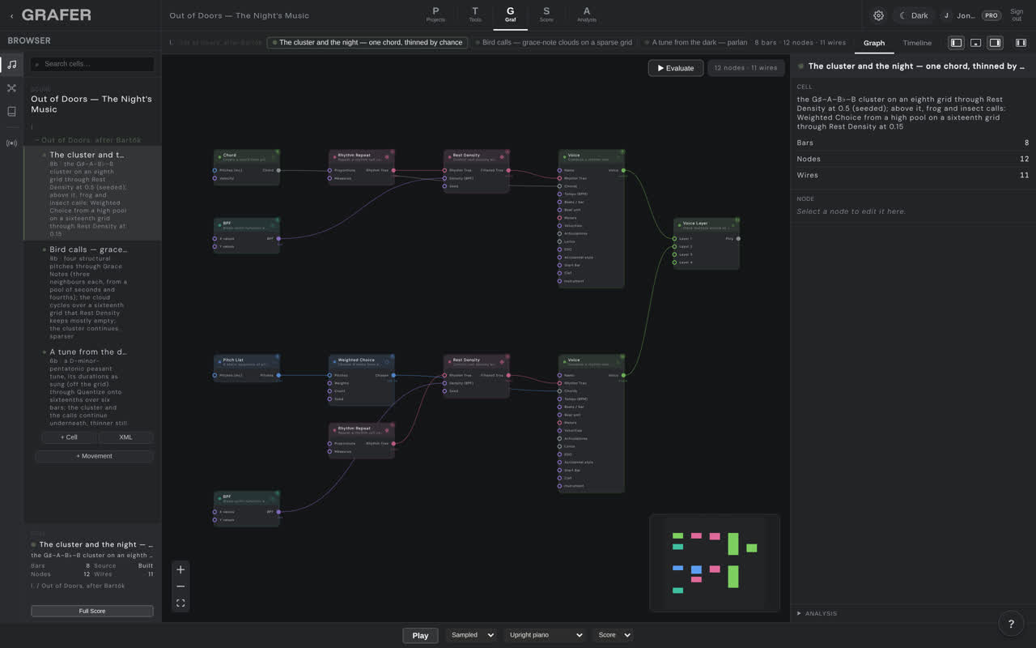This screenshot has width=1036, height=648.
Task: Select the A tune from the dark cell tab
Action: point(695,42)
